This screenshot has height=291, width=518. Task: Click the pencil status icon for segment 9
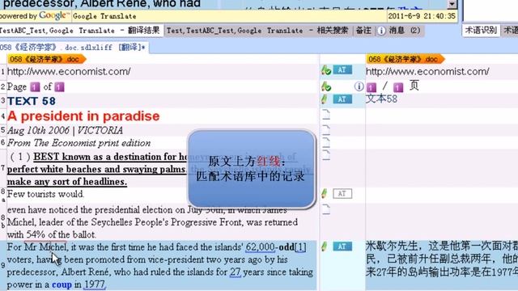[x=325, y=246]
